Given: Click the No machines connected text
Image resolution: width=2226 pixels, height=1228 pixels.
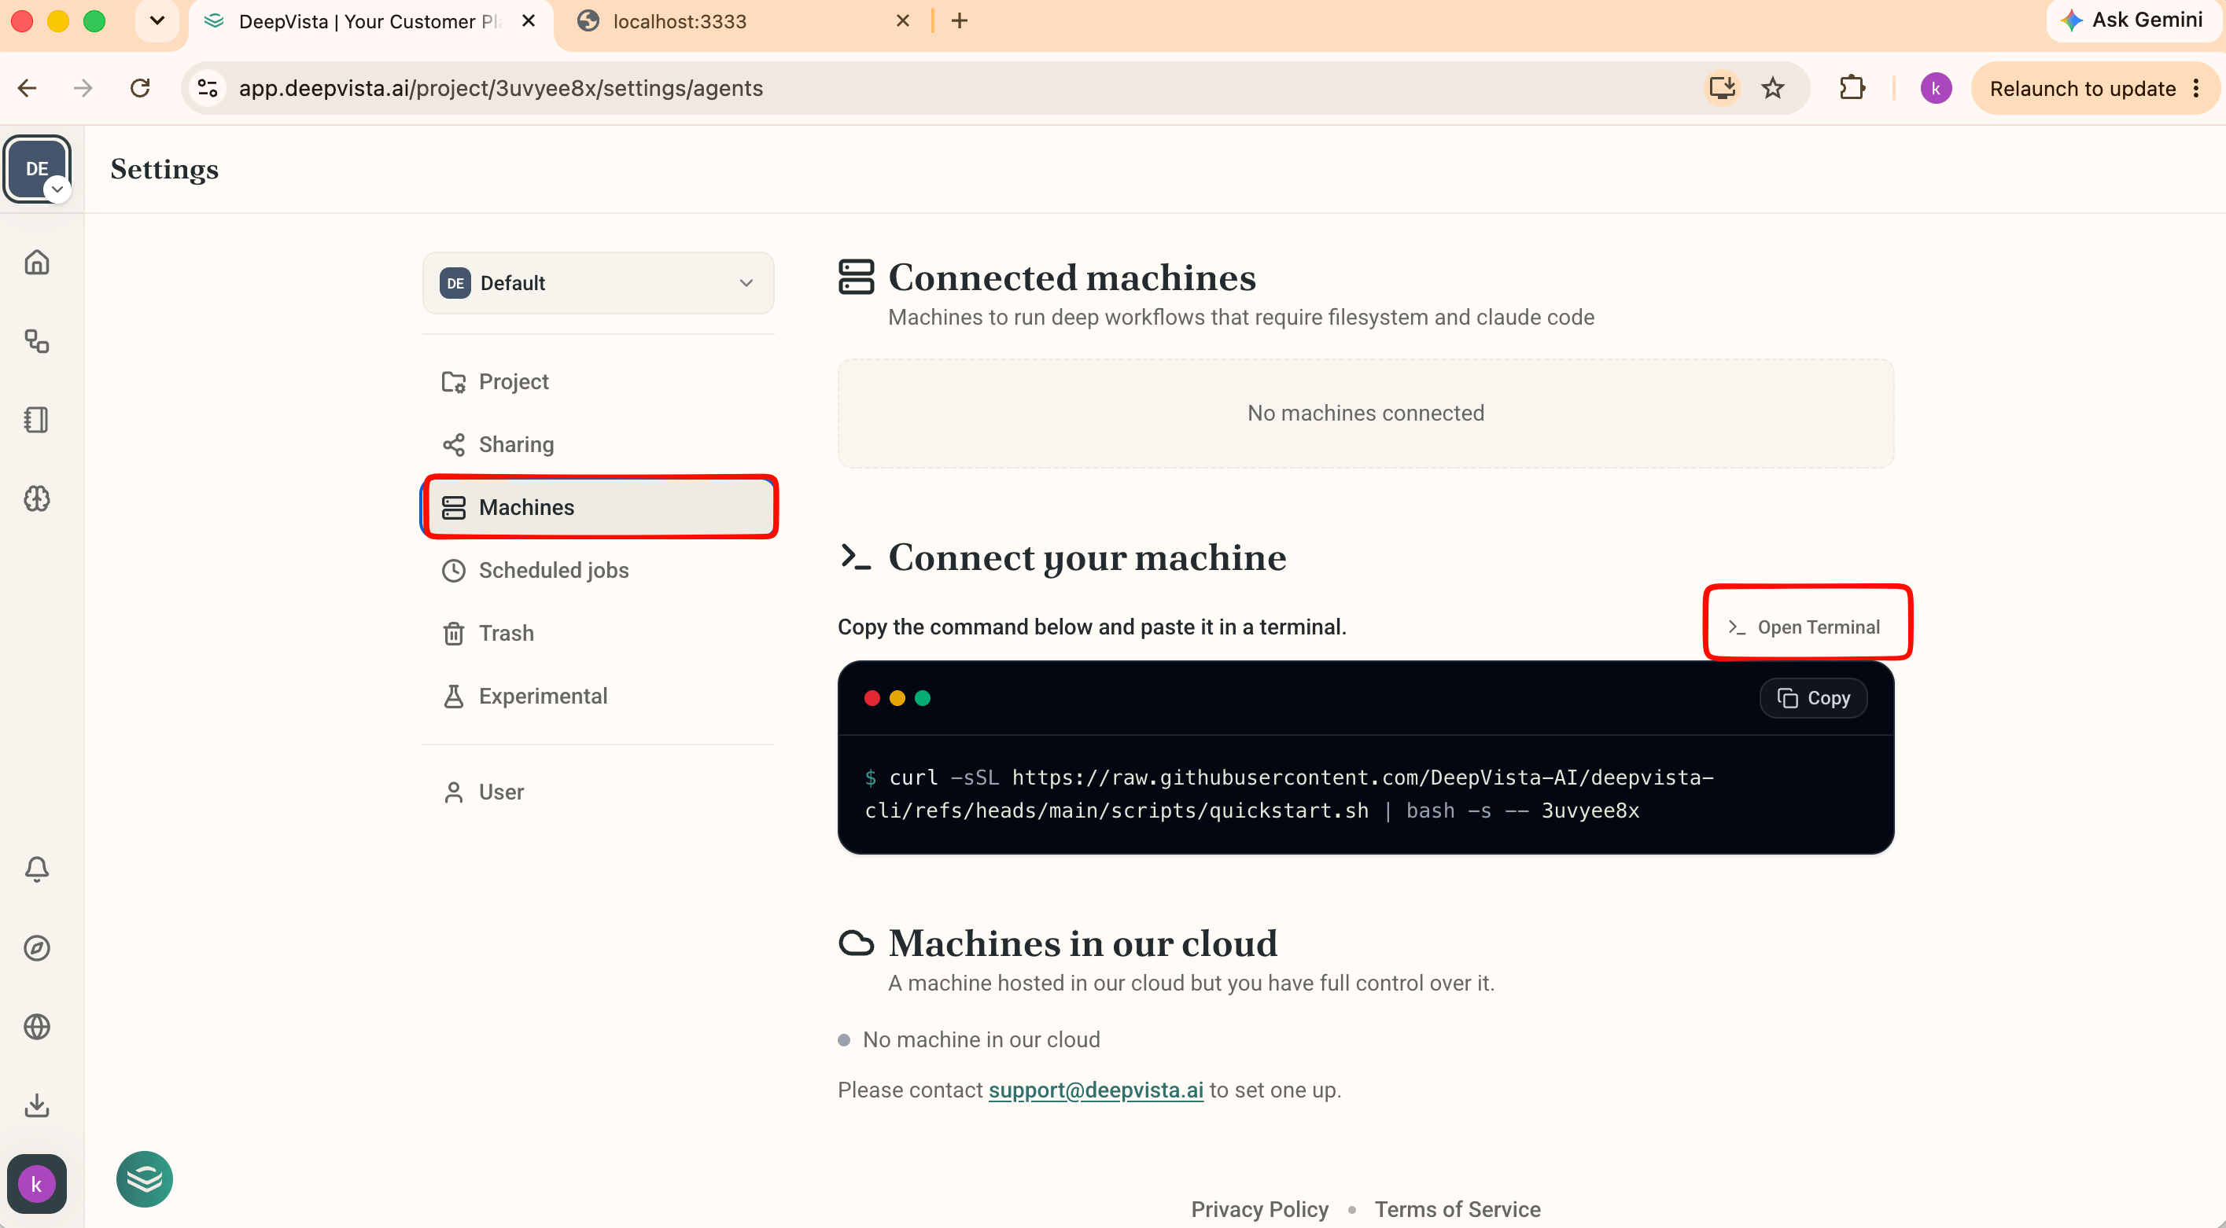Looking at the screenshot, I should click(x=1365, y=413).
